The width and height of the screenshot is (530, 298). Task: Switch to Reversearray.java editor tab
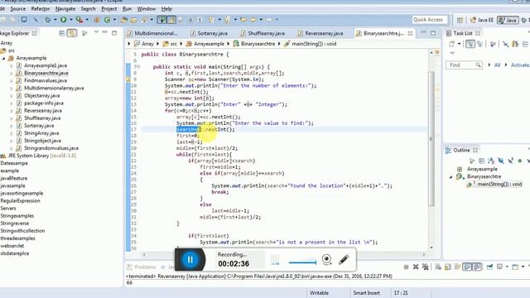click(320, 33)
